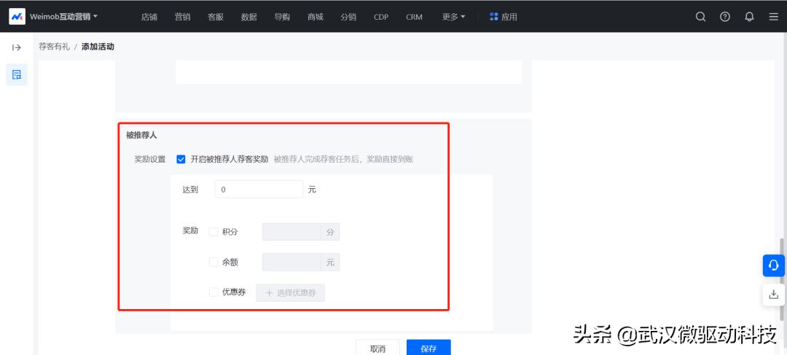Click the 积分 points input field

click(291, 232)
